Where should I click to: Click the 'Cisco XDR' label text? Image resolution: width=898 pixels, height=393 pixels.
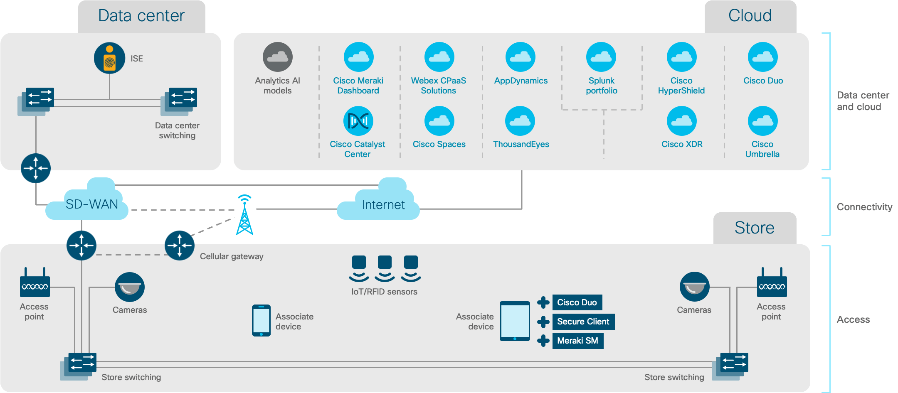(x=682, y=144)
